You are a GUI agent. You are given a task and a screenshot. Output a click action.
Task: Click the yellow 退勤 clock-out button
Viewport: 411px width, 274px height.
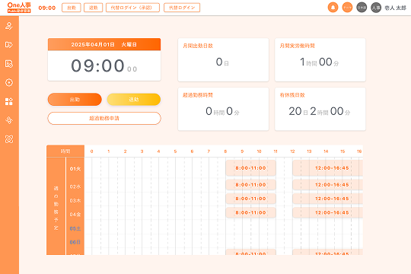click(134, 100)
